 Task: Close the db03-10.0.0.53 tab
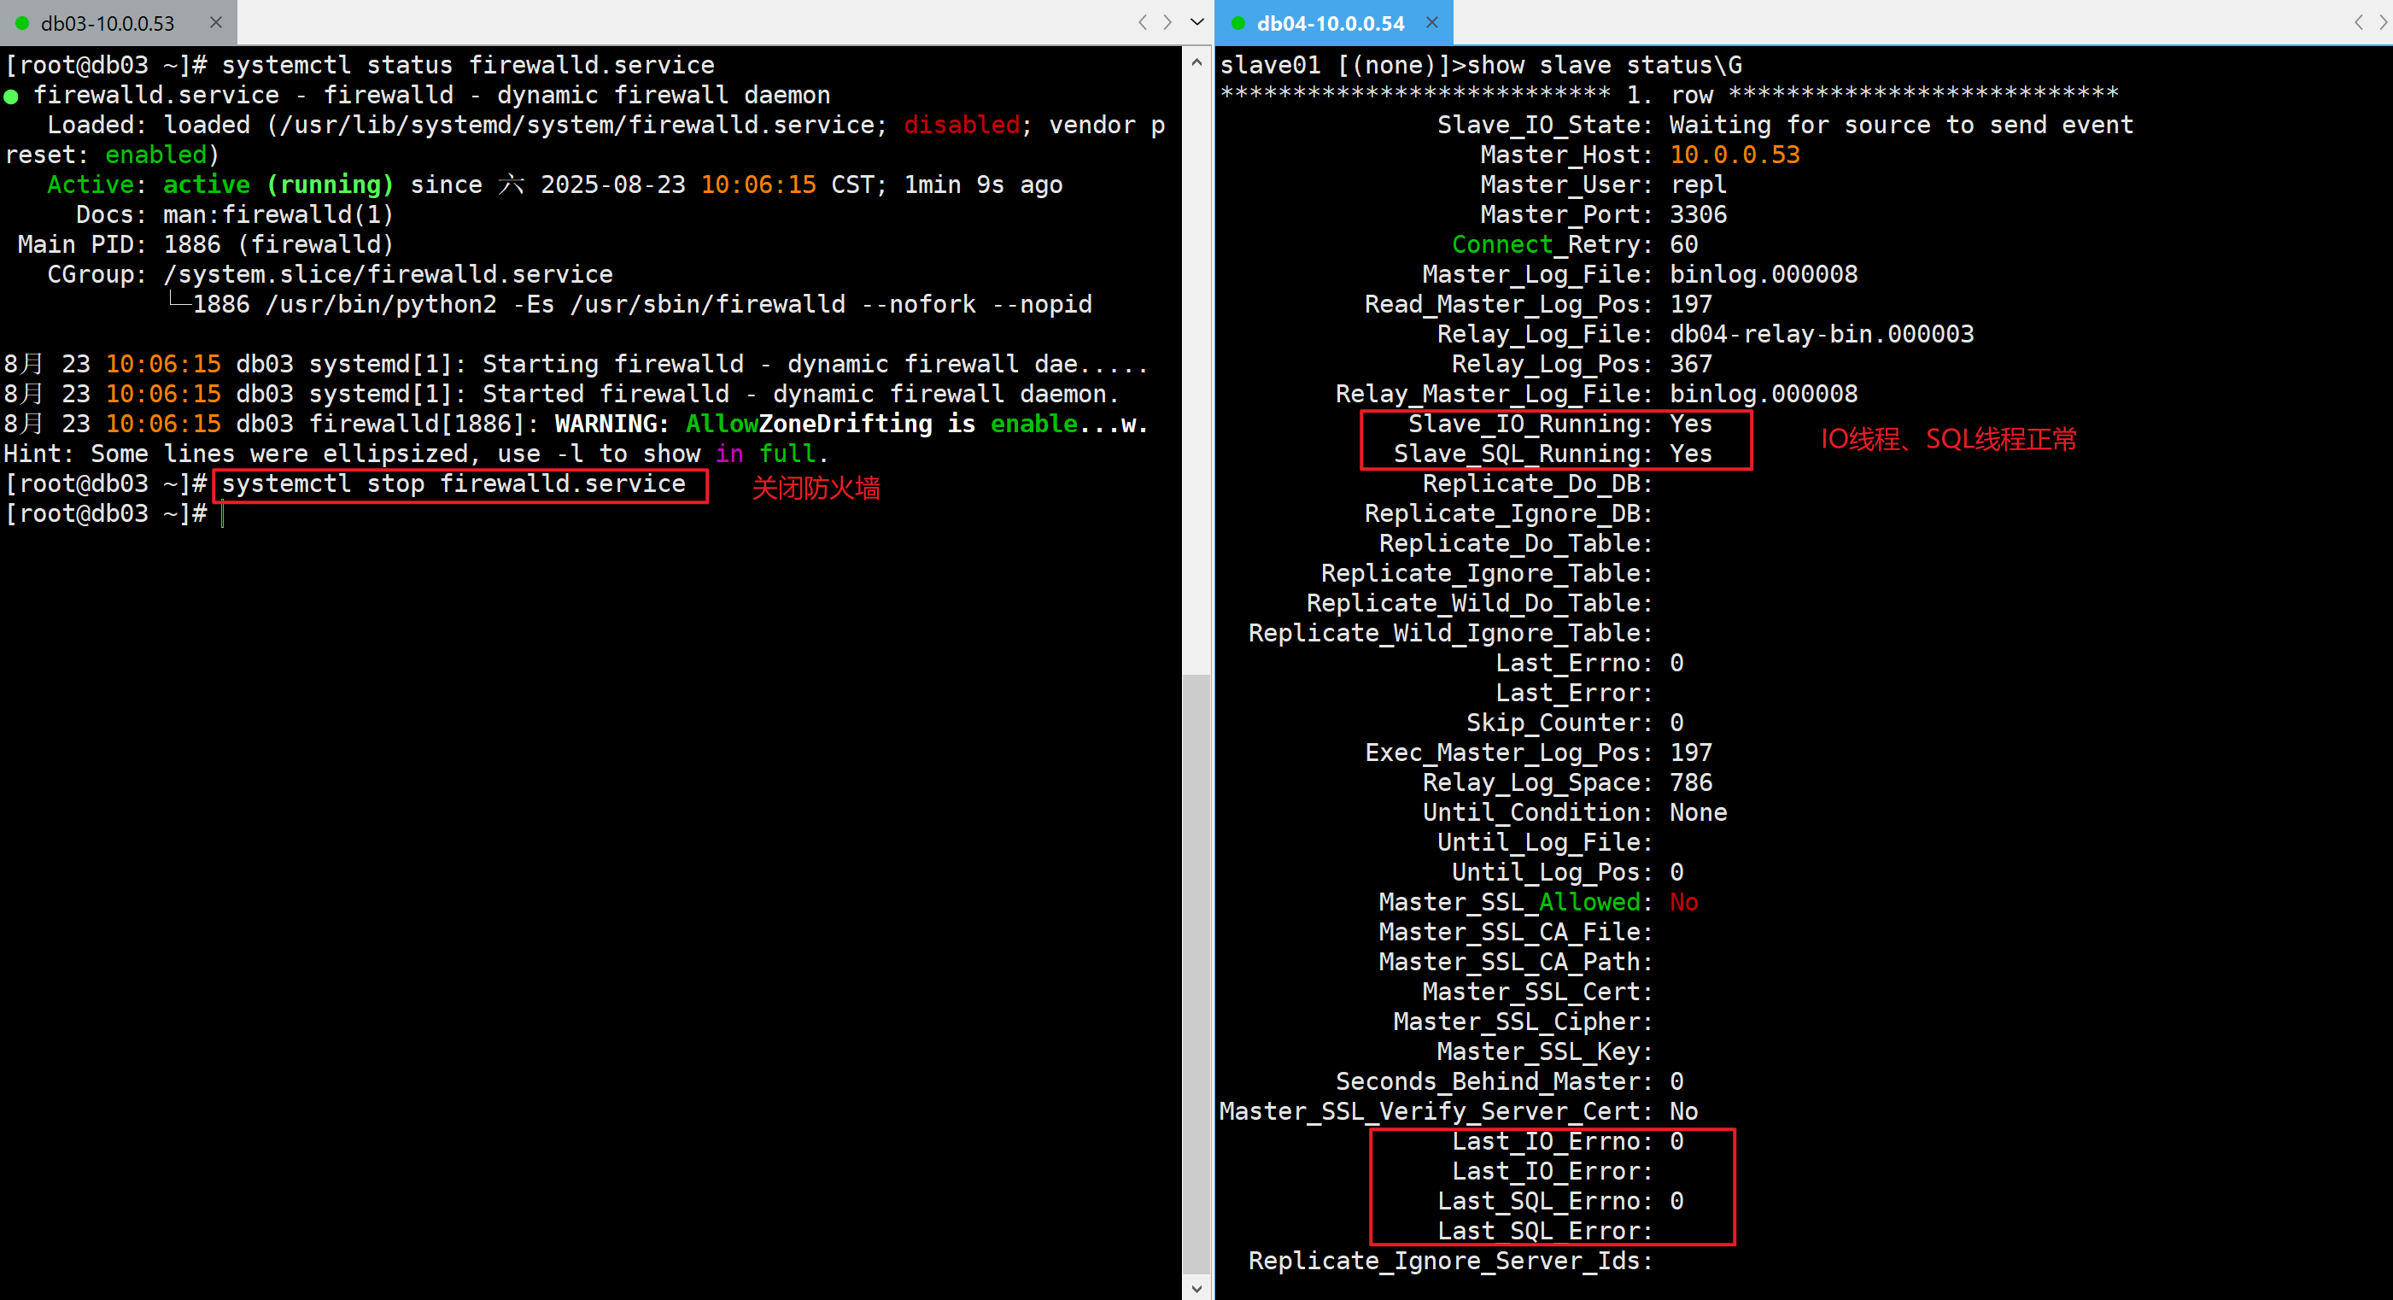[x=215, y=22]
